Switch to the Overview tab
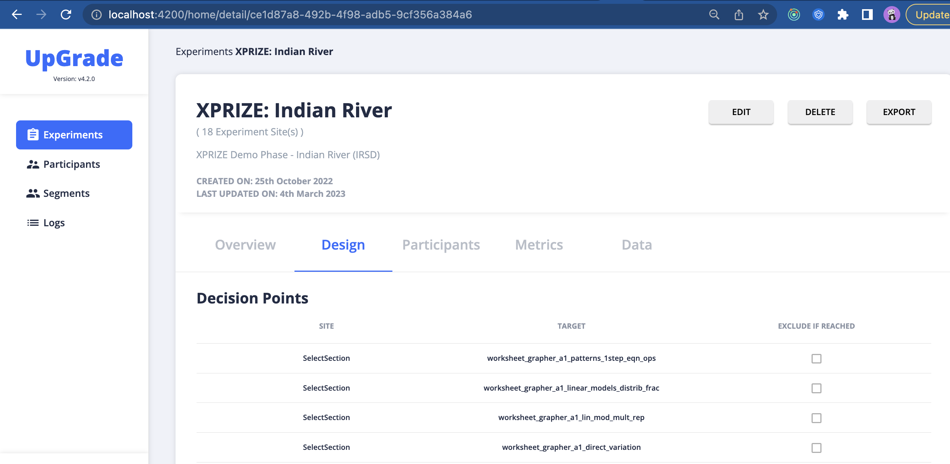 245,245
